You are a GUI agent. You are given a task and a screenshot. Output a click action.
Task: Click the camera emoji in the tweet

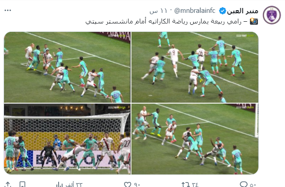tap(254, 21)
